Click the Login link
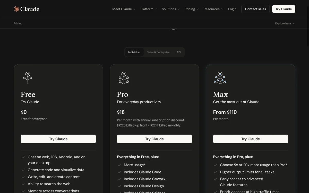The image size is (309, 193). pos(232,9)
